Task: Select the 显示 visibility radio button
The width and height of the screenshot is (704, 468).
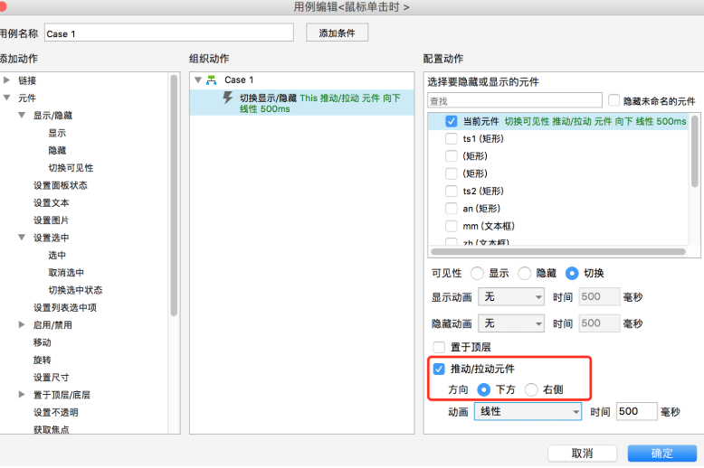Action: point(477,273)
